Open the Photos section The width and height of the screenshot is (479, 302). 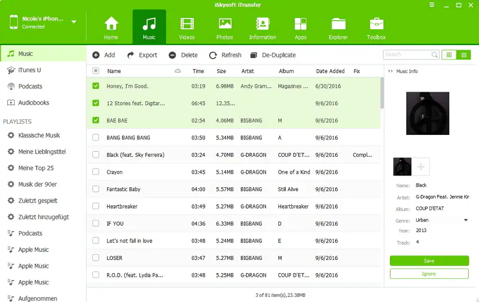[224, 28]
